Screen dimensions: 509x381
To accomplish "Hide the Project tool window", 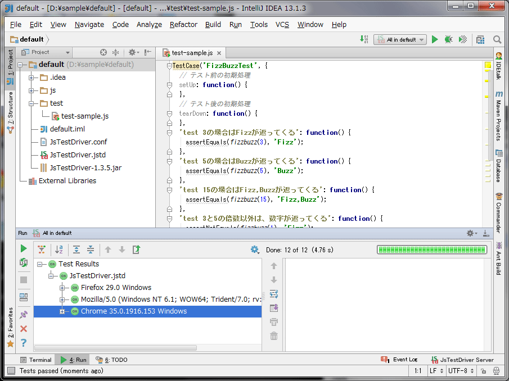I will (x=148, y=52).
